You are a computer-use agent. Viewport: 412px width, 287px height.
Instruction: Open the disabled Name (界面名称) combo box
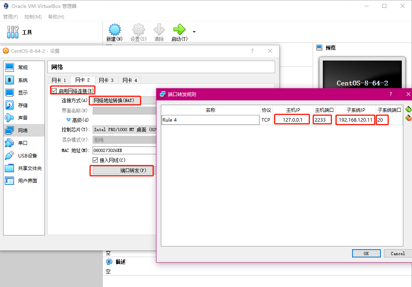tap(125, 111)
